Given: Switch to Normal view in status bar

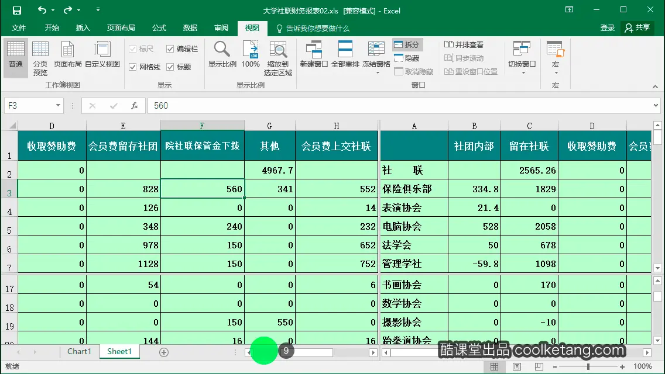Looking at the screenshot, I should pos(495,366).
